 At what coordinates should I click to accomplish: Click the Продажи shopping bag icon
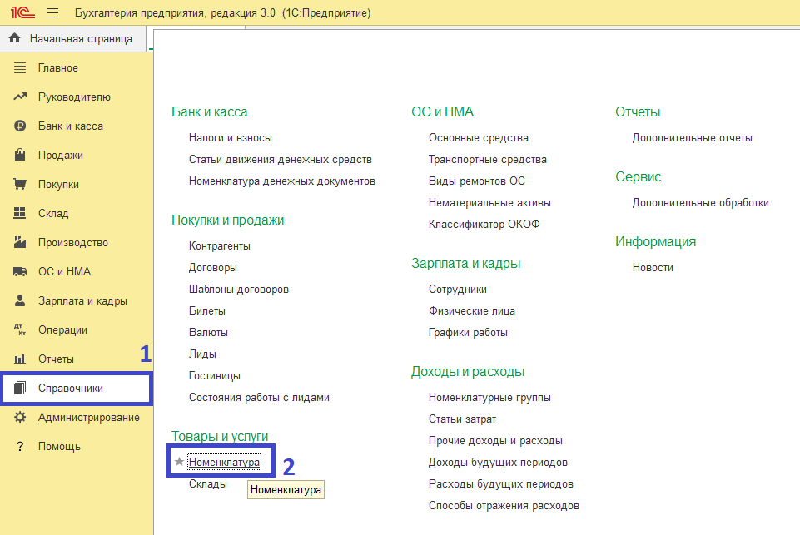[21, 156]
